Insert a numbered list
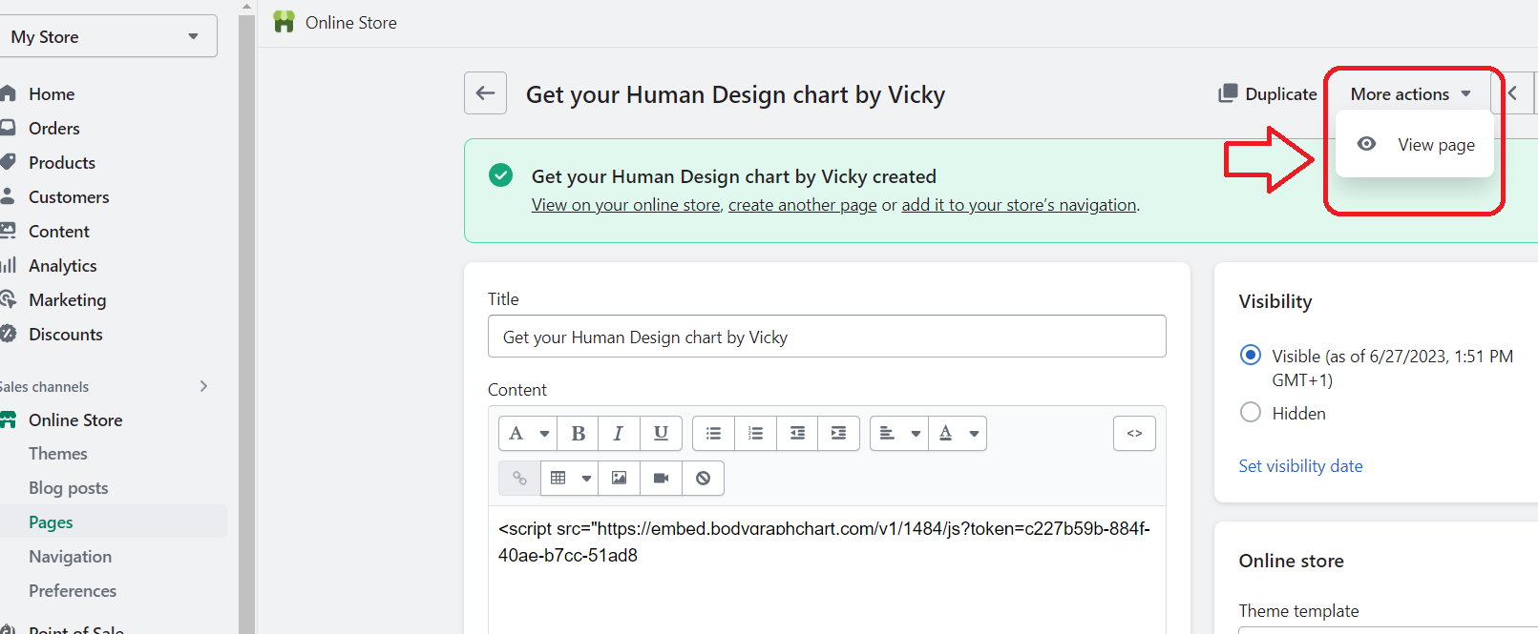The height and width of the screenshot is (634, 1538). [755, 434]
